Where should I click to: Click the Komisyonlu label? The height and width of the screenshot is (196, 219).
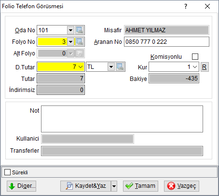pyautogui.click(x=166, y=57)
